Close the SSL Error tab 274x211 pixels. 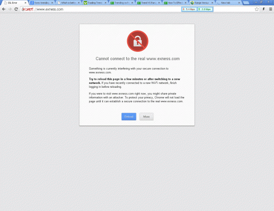pos(25,3)
